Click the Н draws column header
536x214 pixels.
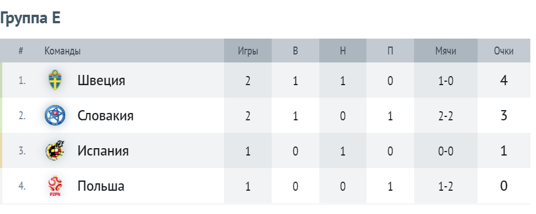343,51
